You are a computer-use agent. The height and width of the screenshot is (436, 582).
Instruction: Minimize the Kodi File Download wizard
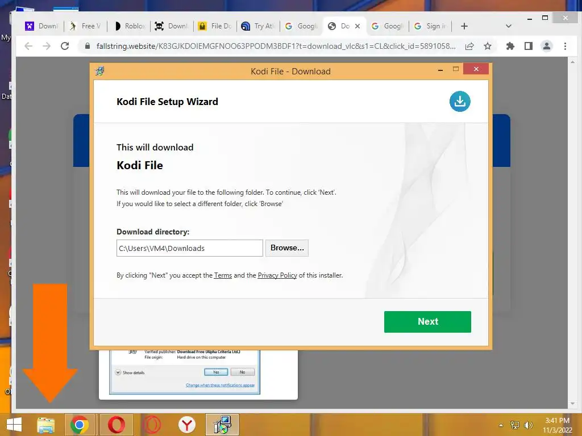(x=440, y=70)
